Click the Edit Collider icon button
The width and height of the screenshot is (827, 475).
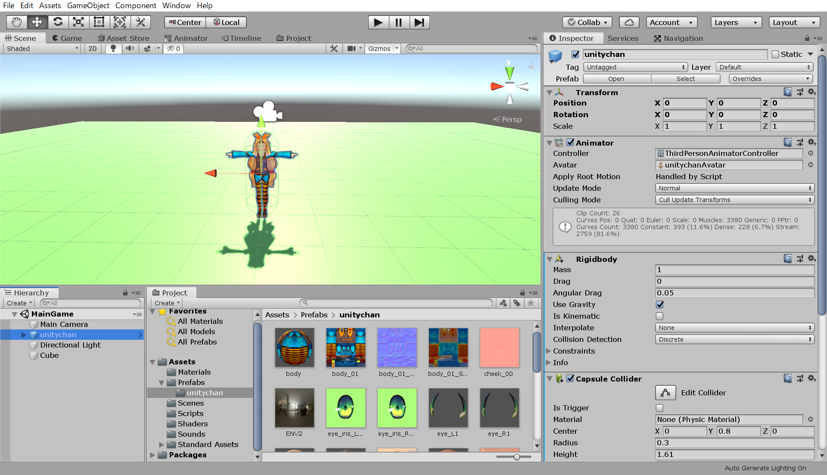665,393
